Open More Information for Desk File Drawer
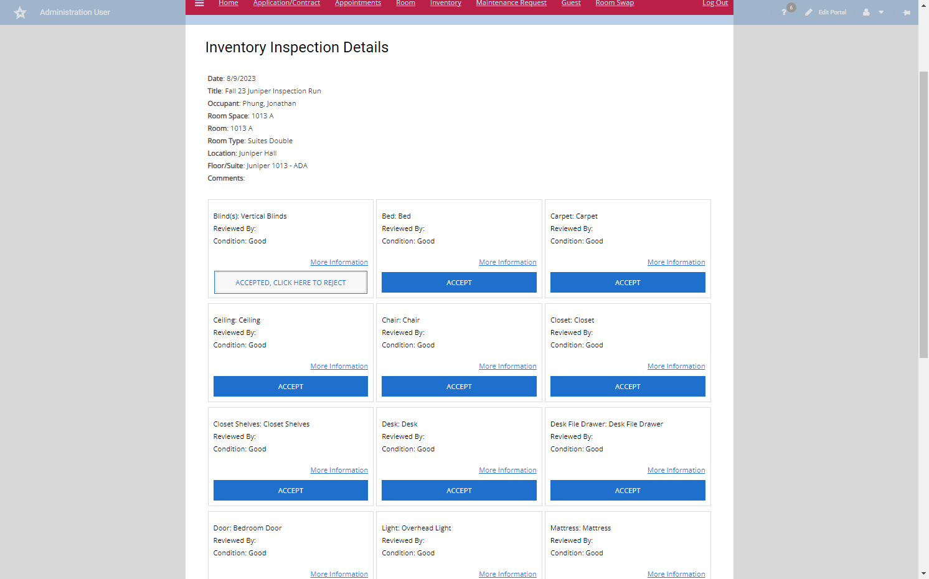This screenshot has width=929, height=579. [676, 470]
